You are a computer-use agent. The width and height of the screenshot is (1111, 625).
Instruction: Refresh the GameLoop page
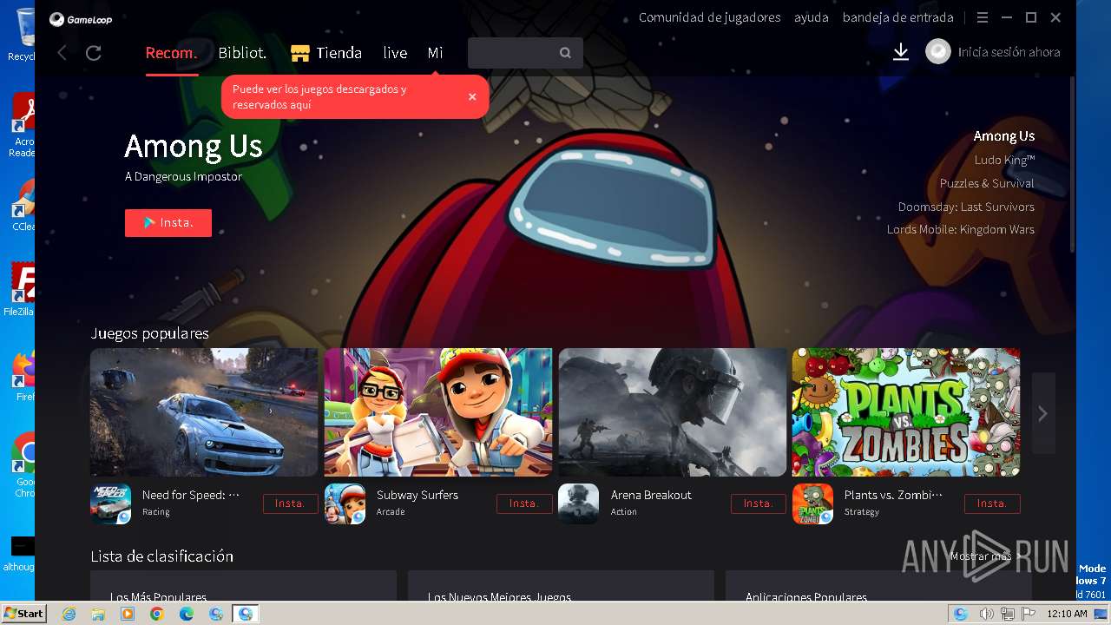[x=94, y=53]
